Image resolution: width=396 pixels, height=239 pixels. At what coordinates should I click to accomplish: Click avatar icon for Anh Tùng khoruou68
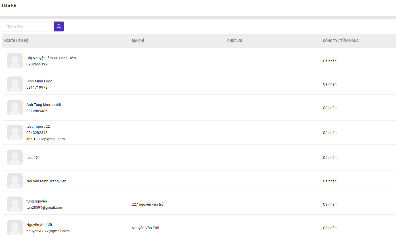coord(15,108)
